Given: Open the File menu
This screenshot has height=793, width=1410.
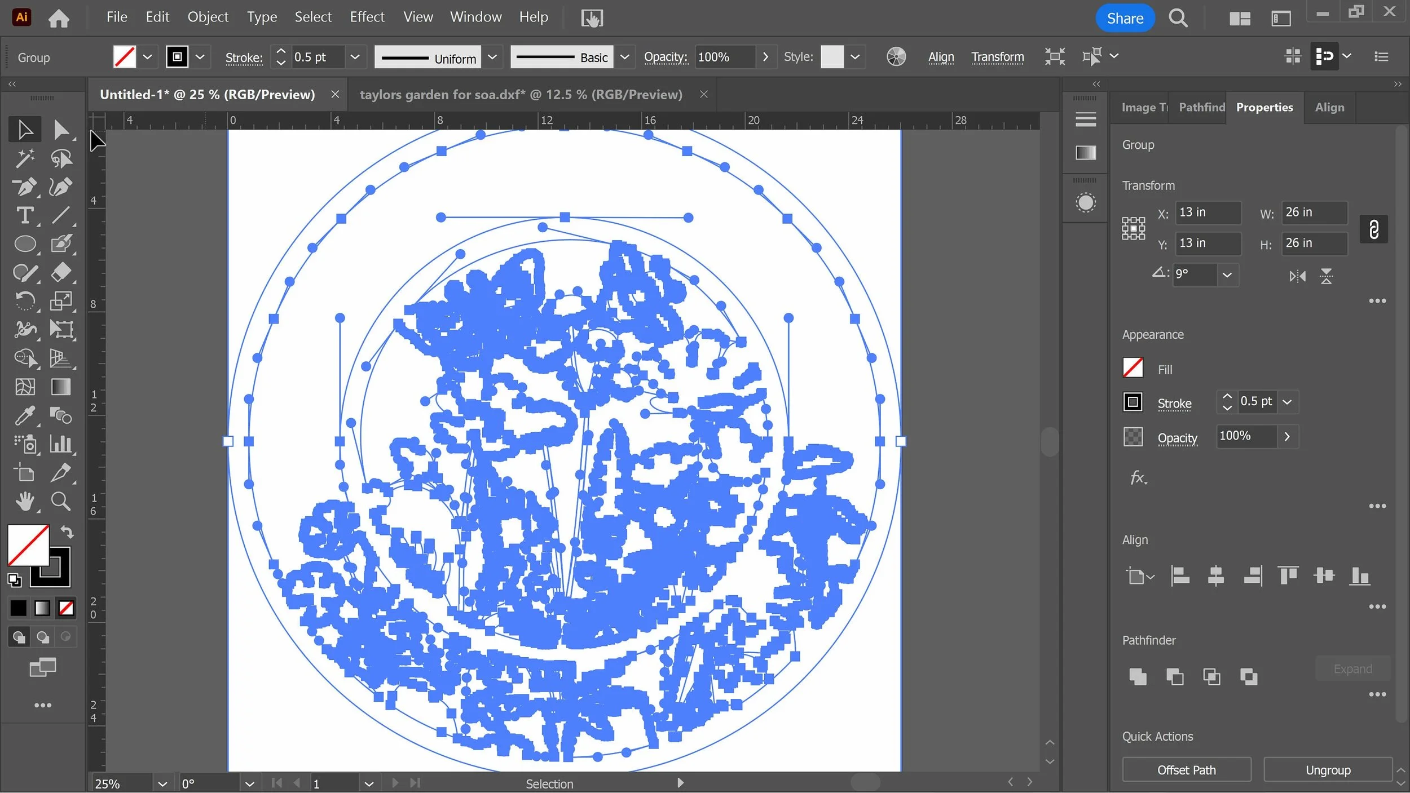Looking at the screenshot, I should coord(117,17).
